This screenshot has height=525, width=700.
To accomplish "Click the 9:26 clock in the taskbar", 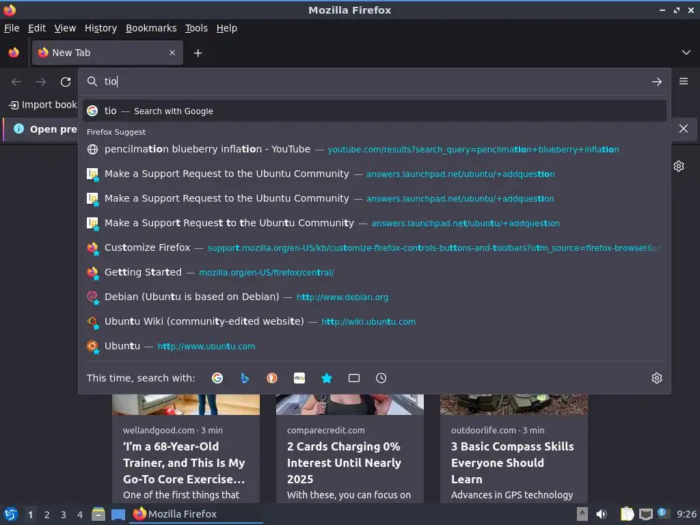I will pyautogui.click(x=686, y=514).
